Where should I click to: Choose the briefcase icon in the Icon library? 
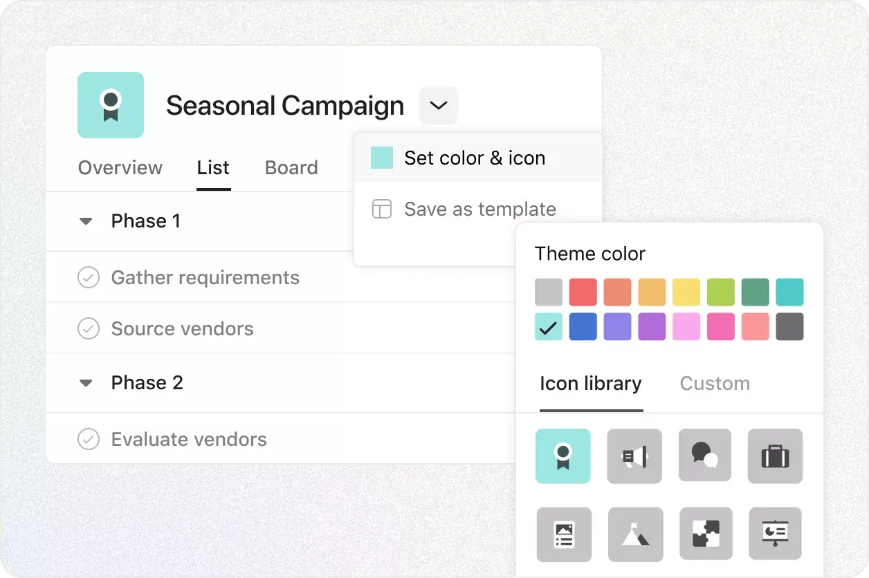click(x=775, y=456)
